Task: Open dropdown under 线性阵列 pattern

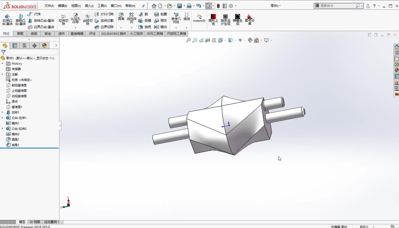Action: [x=132, y=28]
